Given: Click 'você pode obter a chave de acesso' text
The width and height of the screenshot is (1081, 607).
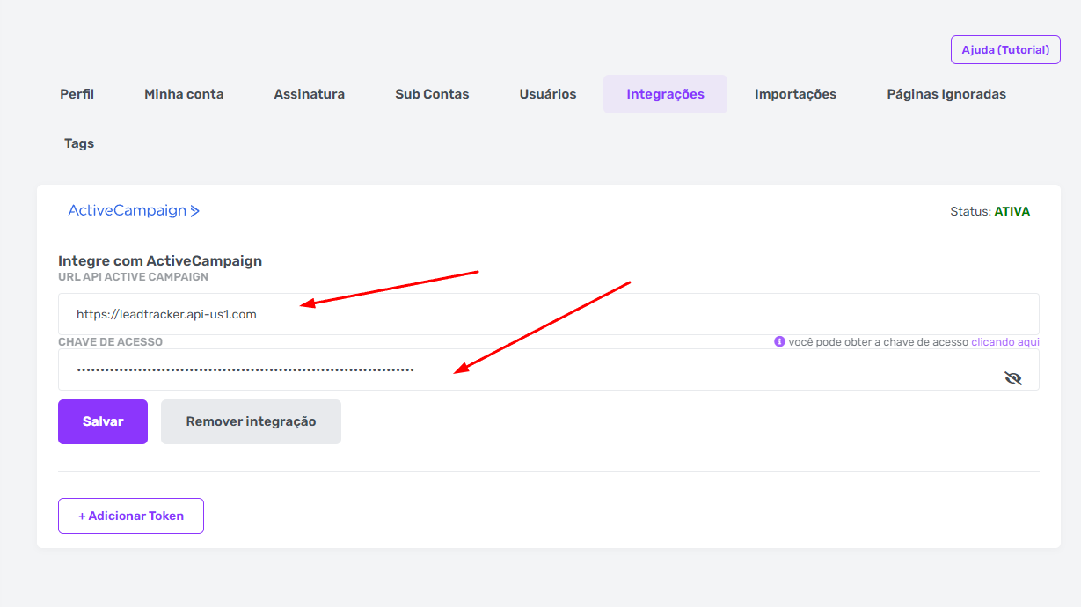Looking at the screenshot, I should (x=879, y=341).
